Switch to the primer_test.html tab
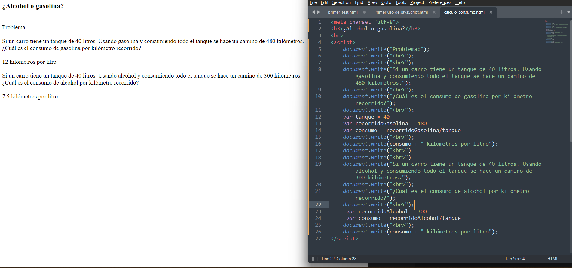 tap(343, 12)
